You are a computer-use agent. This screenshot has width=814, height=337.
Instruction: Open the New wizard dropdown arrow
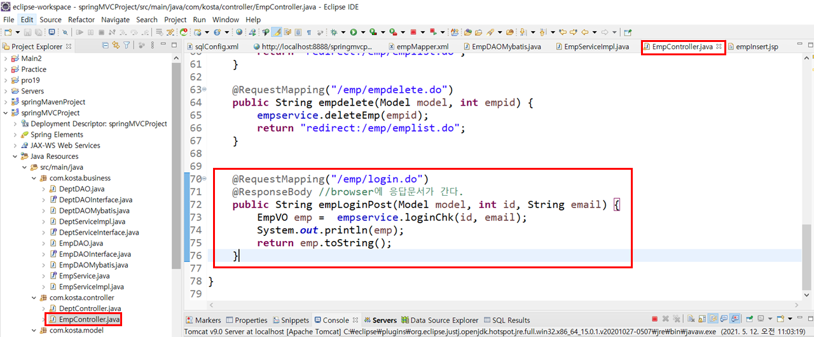pos(17,32)
